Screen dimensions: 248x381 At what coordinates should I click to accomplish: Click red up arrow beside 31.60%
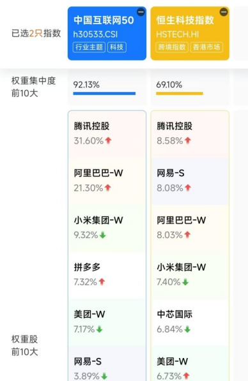tap(108, 140)
